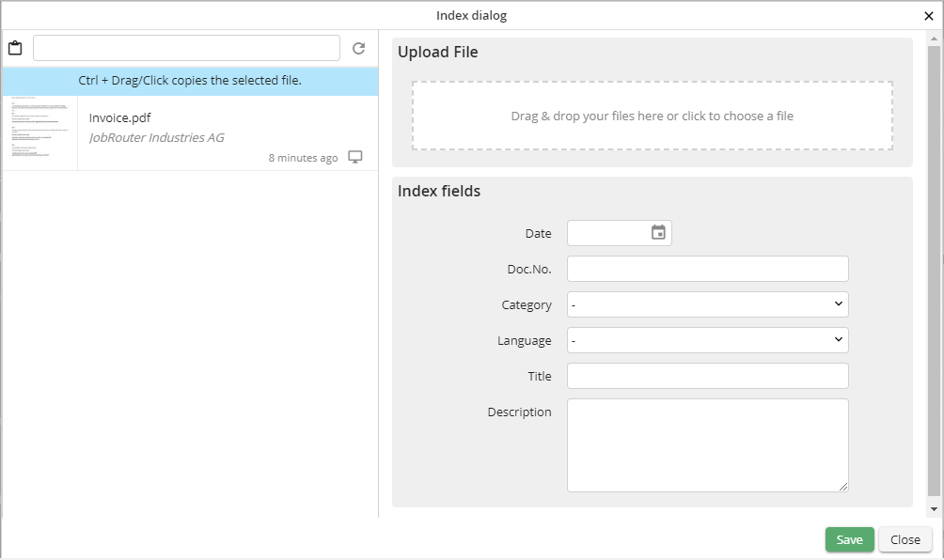Dismiss the dialog using the X icon
Viewport: 944px width, 560px height.
tap(928, 15)
